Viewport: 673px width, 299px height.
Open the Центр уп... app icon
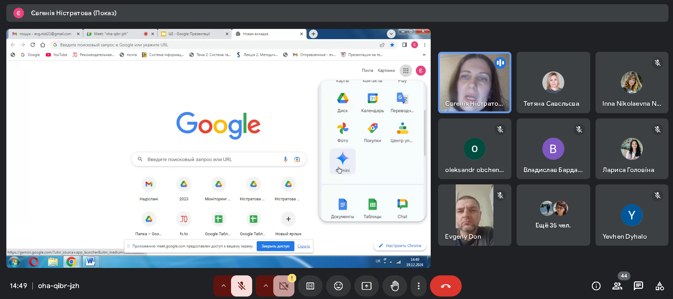pyautogui.click(x=402, y=132)
